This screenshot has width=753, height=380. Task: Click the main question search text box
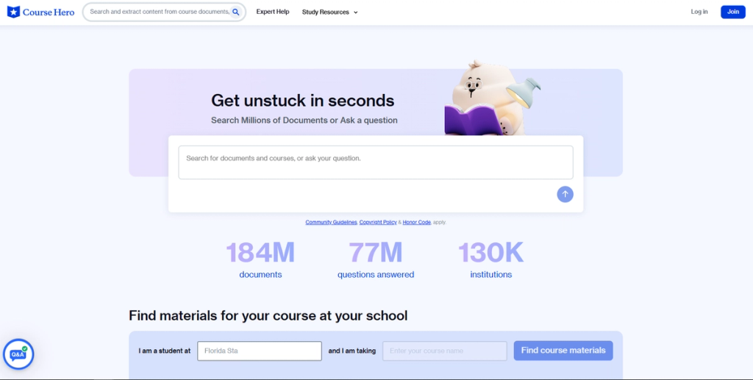(376, 162)
